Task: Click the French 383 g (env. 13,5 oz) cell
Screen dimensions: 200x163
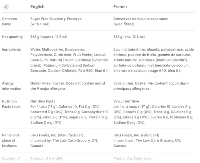Action: 129,37
